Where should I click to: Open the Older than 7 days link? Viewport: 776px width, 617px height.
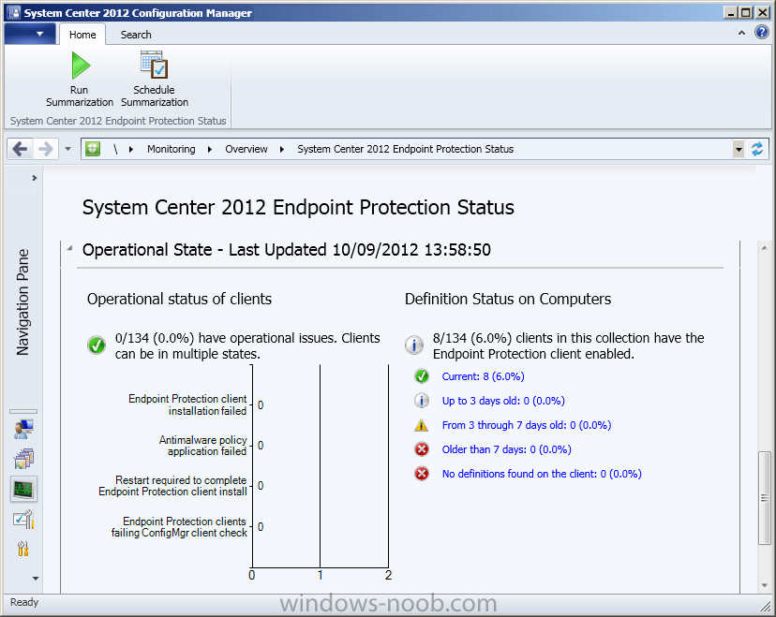tap(507, 449)
